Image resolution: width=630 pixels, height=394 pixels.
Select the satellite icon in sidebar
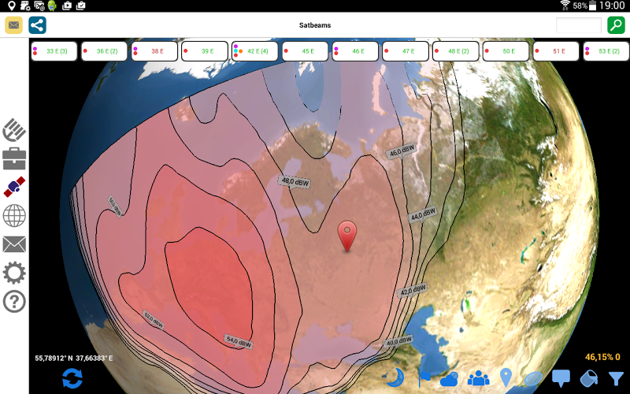[x=14, y=187]
